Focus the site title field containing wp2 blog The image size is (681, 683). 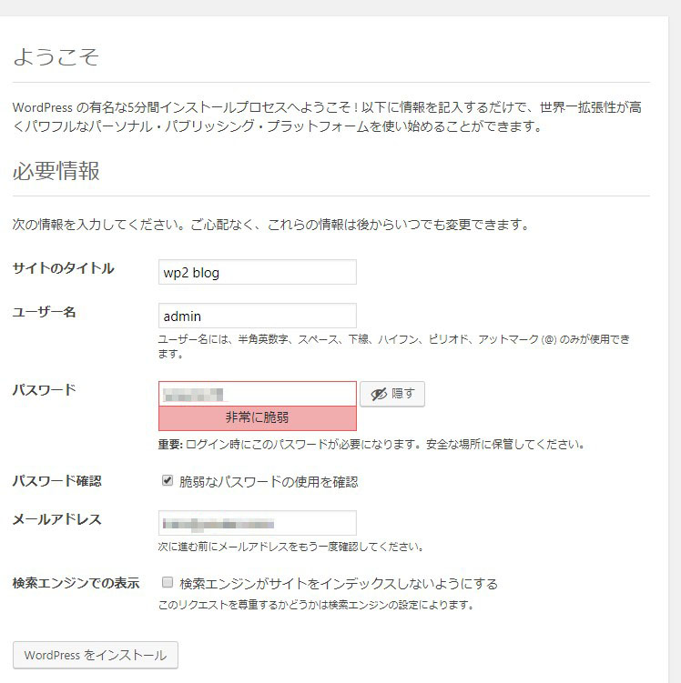coord(258,272)
